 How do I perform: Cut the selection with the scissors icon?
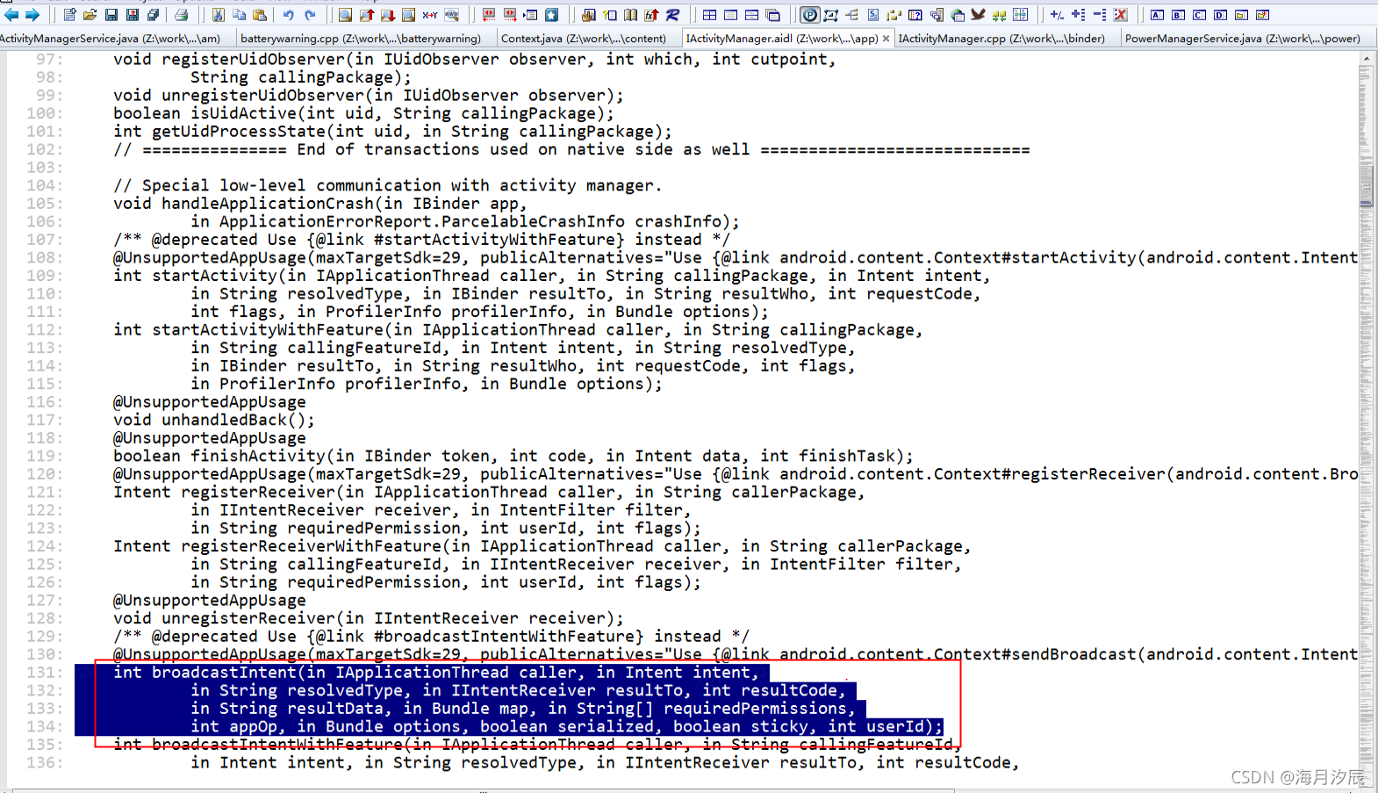(218, 15)
